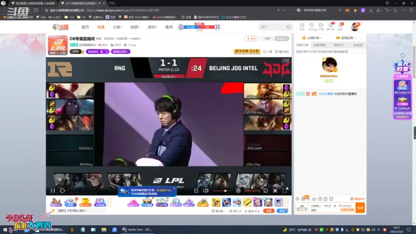Switch to the 粉丝团 tab
Image resolution: width=416 pixels, height=234 pixels.
(x=358, y=45)
